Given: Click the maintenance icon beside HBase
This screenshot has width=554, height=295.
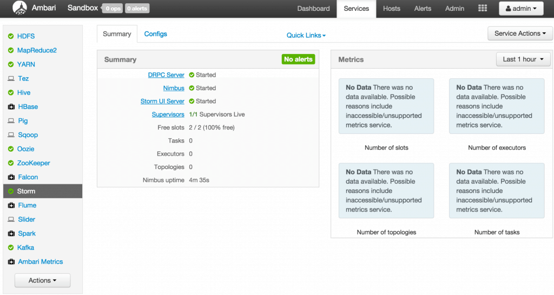Looking at the screenshot, I should tap(11, 107).
